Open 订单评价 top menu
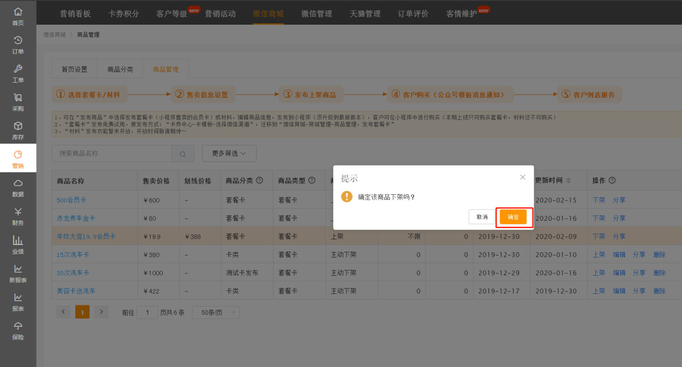This screenshot has width=682, height=367. click(x=413, y=14)
